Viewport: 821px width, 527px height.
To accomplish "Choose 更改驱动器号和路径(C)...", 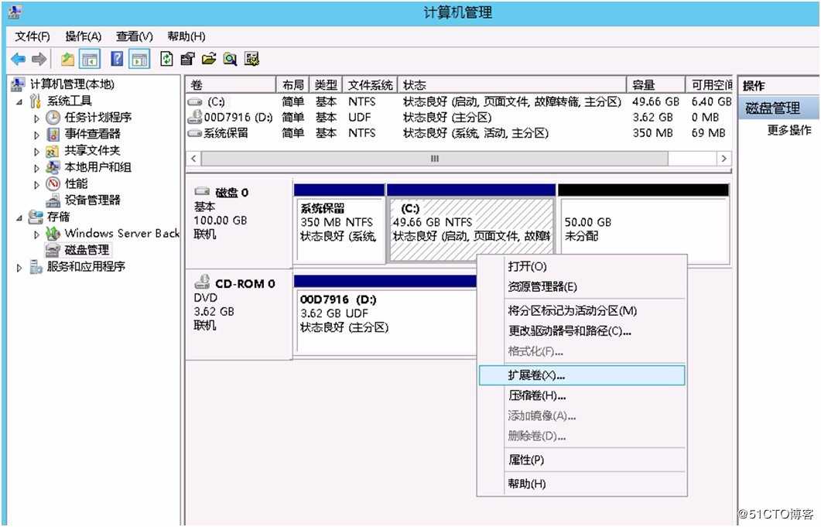I will click(x=582, y=331).
